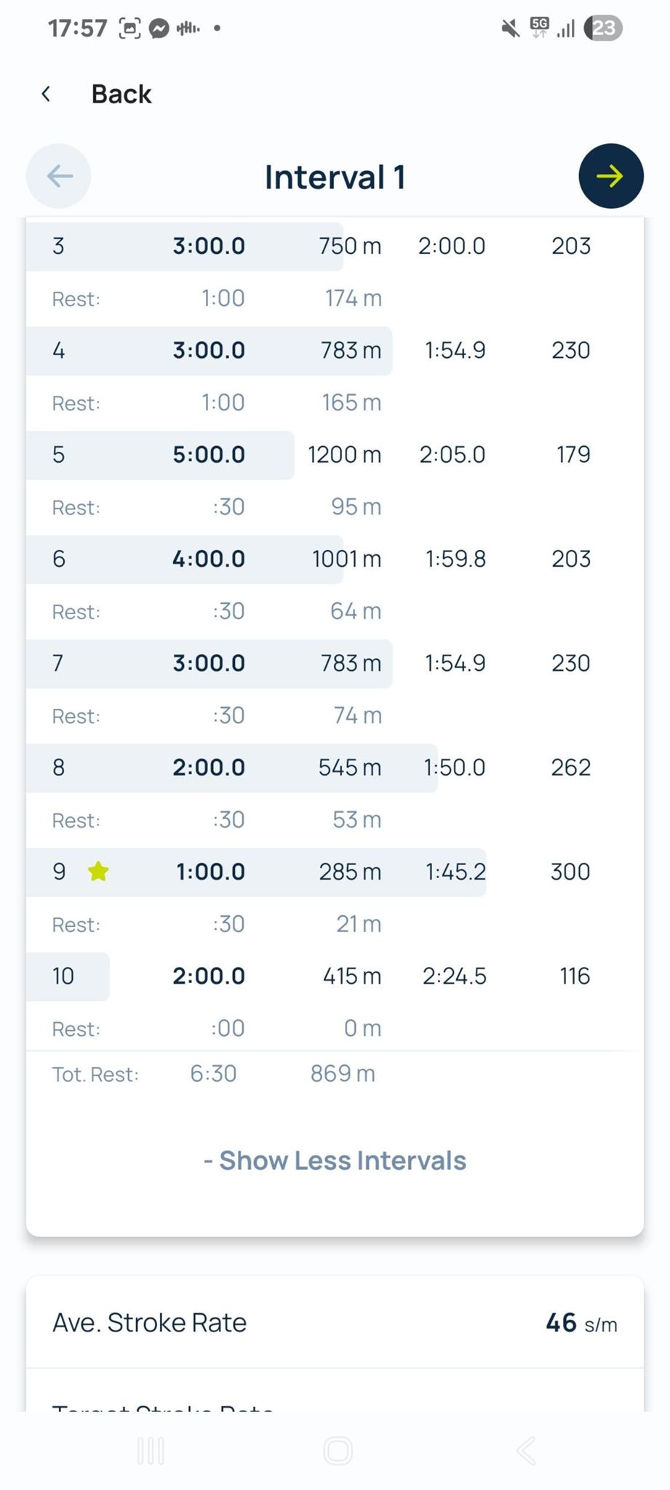Tap the Tot. Rest summary row

click(x=213, y=1074)
